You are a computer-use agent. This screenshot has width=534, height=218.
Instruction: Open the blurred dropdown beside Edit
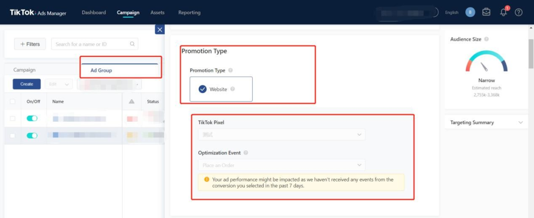coord(109,84)
